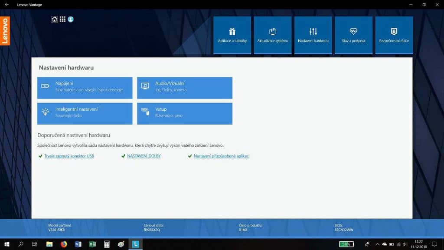Open File Explorer from the taskbar
The image size is (444, 250).
[x=49, y=244]
